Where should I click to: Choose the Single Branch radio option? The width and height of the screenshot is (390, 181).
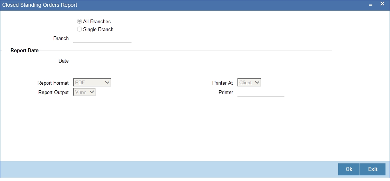pos(80,29)
